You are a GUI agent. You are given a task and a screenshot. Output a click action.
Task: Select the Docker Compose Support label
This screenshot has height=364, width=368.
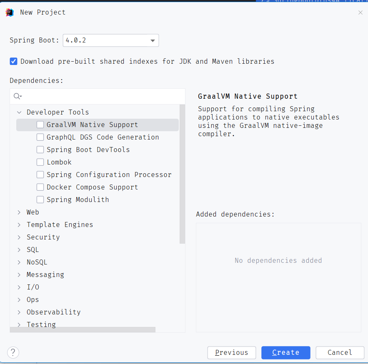click(92, 187)
